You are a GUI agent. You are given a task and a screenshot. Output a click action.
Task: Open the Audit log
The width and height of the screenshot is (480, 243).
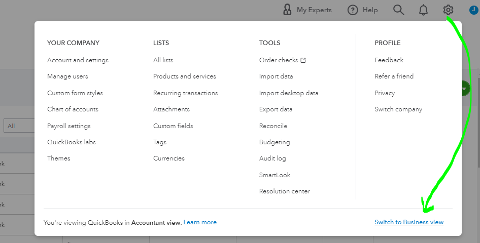point(272,158)
